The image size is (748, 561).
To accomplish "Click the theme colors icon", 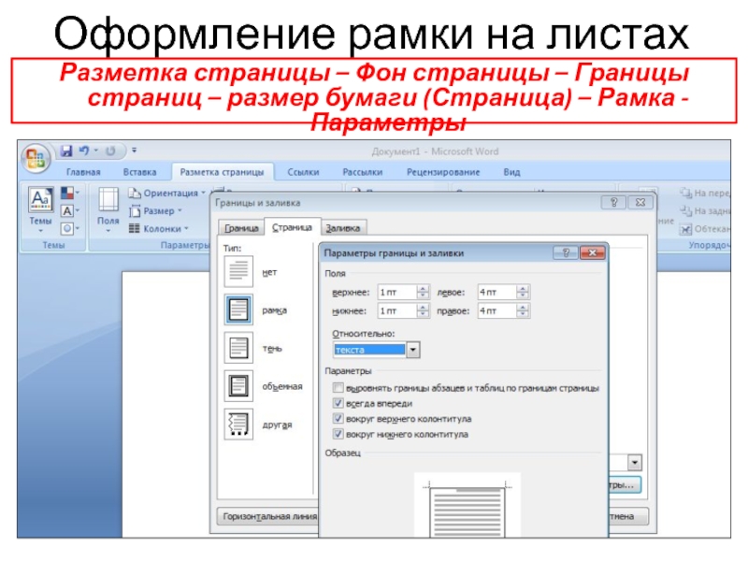I will tap(70, 193).
